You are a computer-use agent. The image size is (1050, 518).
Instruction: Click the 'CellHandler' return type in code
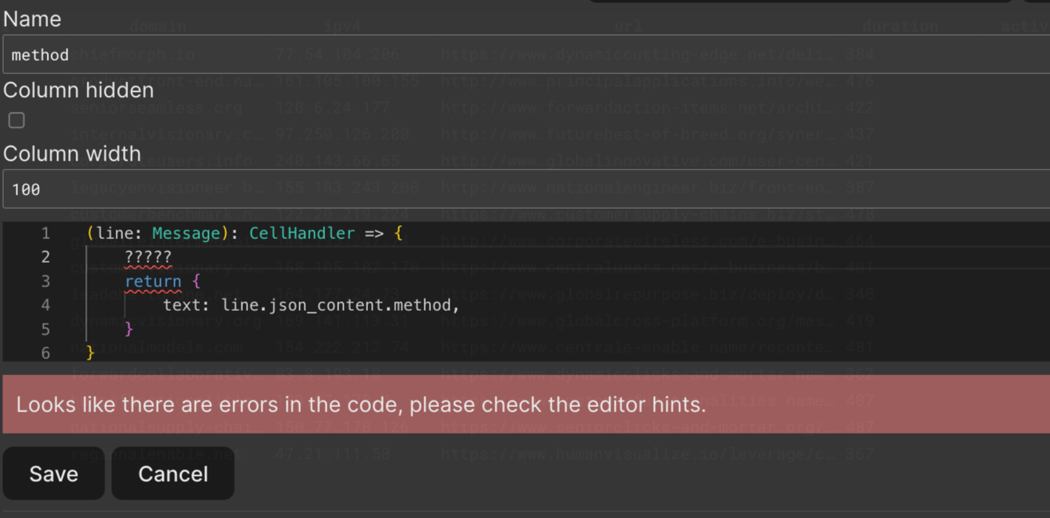pos(301,233)
